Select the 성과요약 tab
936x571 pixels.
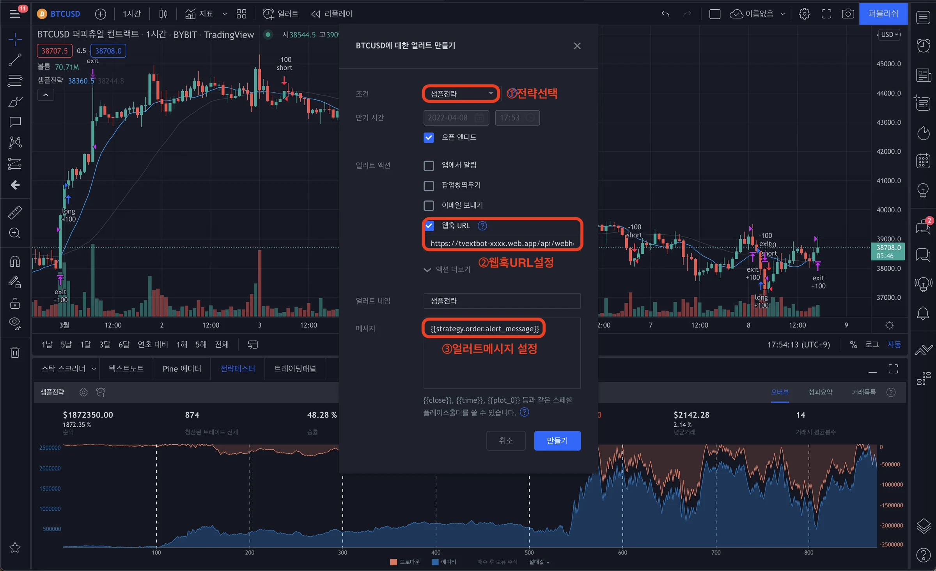click(820, 392)
